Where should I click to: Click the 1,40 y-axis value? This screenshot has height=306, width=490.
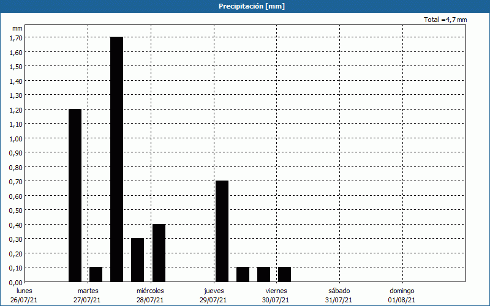coord(16,81)
